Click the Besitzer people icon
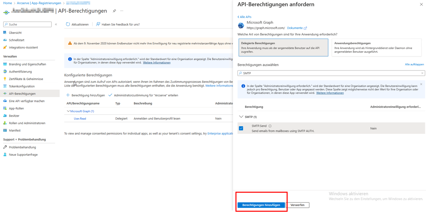The image size is (426, 214). pos(5,116)
